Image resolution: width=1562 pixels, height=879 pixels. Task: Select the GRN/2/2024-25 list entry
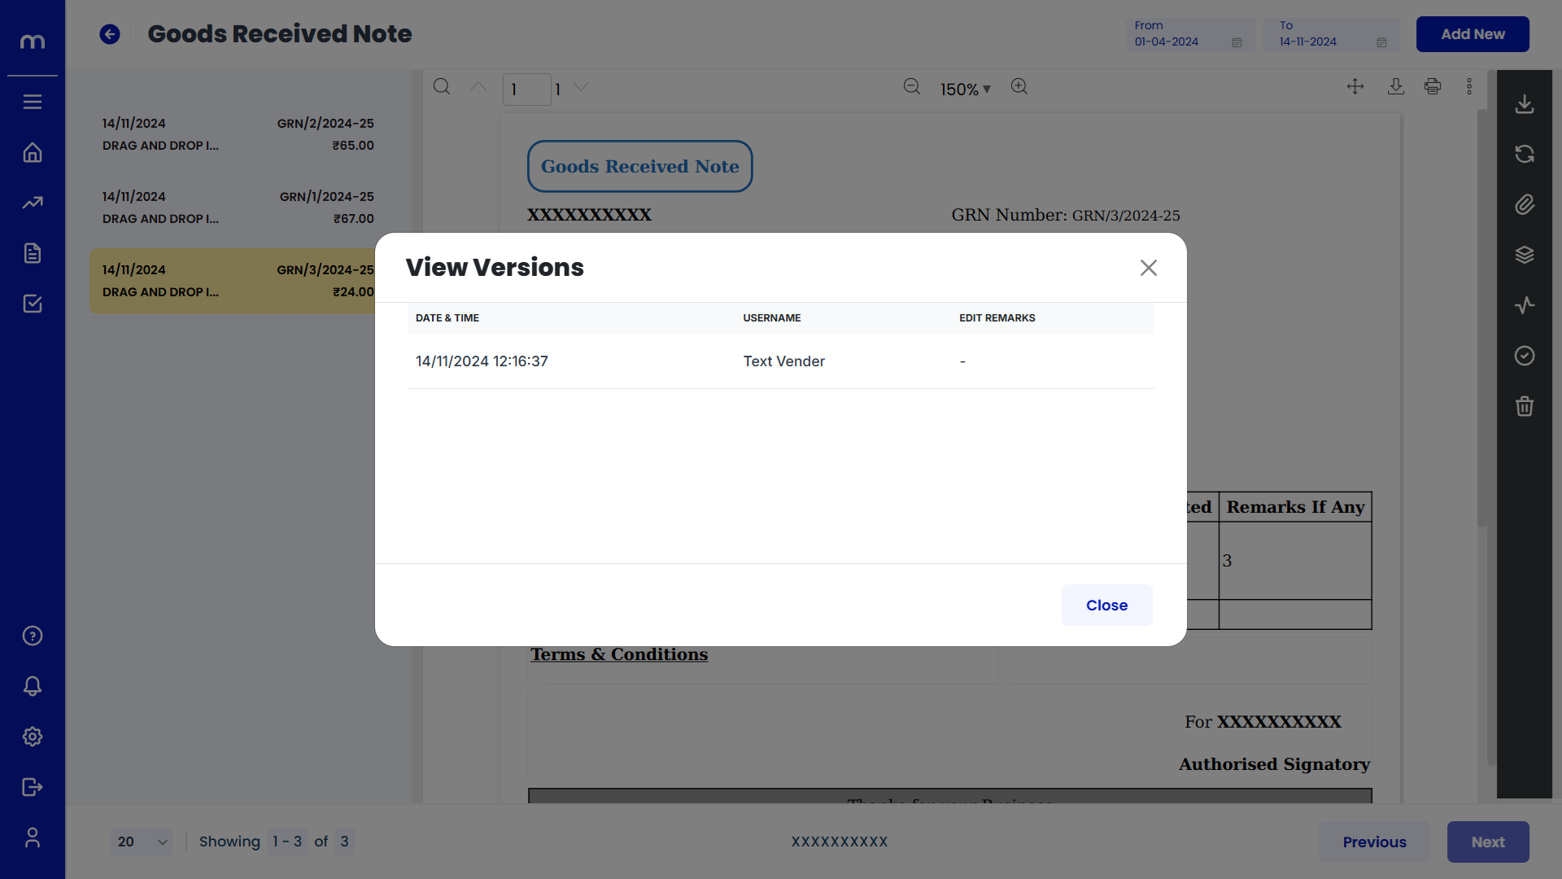(238, 134)
